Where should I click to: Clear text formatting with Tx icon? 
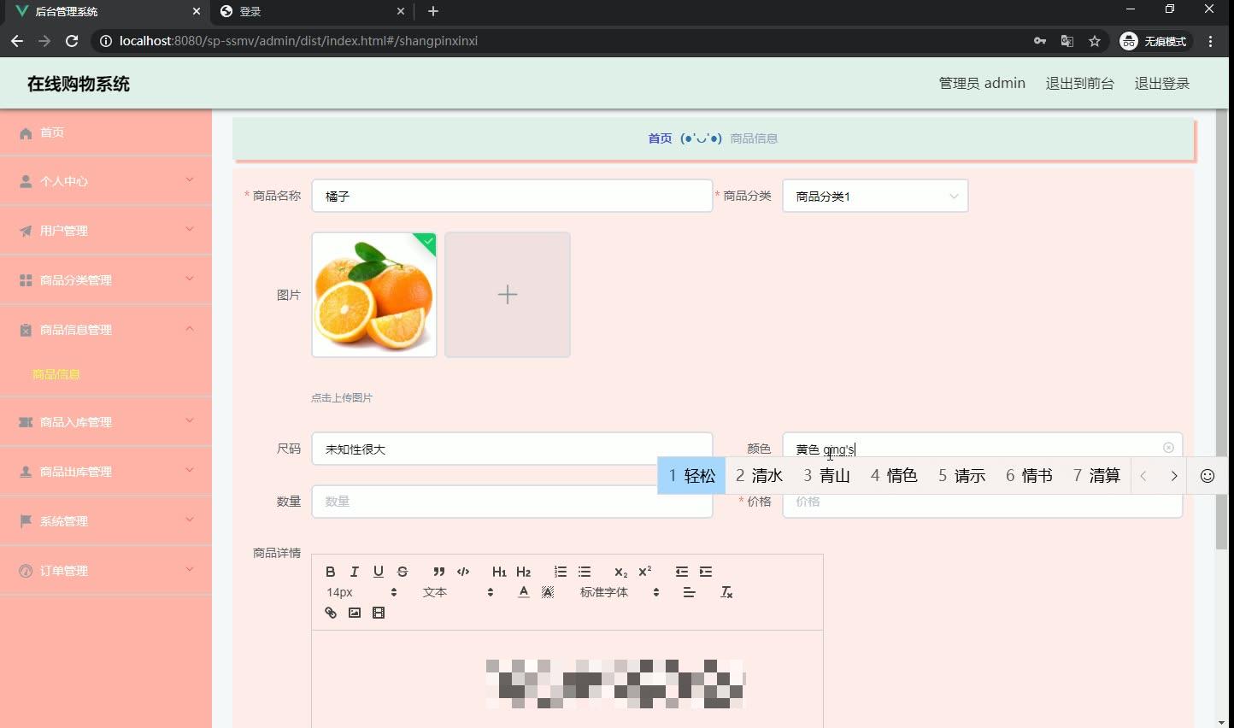click(x=726, y=591)
